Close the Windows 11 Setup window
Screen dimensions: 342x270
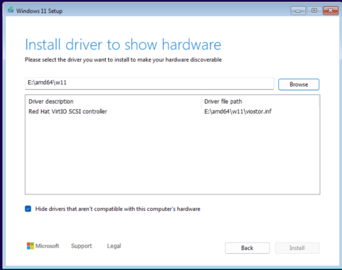click(331, 10)
